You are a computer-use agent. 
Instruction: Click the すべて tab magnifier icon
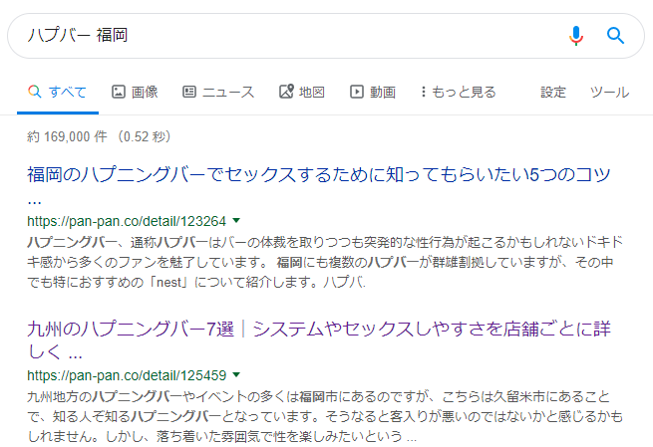tap(35, 92)
